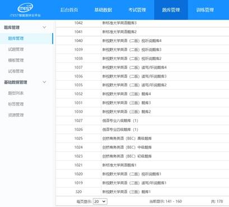This screenshot has height=207, width=229.
Task: Click 新视野大学英语（二版）视听说题库3
Action: tap(132, 49)
